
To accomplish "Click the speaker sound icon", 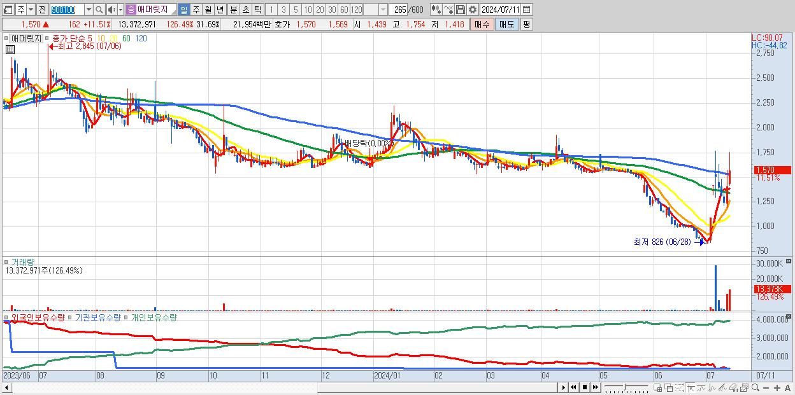I will tap(111, 10).
